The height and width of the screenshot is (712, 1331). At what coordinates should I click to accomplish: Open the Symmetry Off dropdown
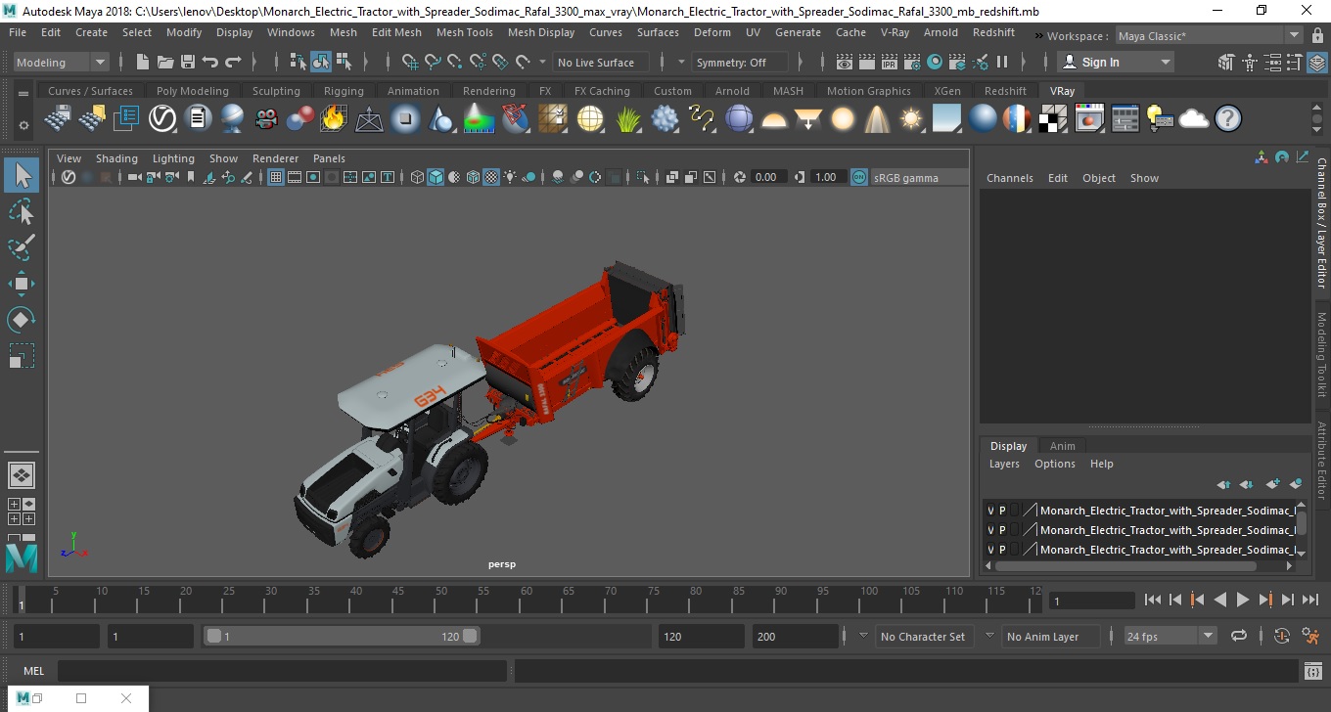(x=740, y=62)
